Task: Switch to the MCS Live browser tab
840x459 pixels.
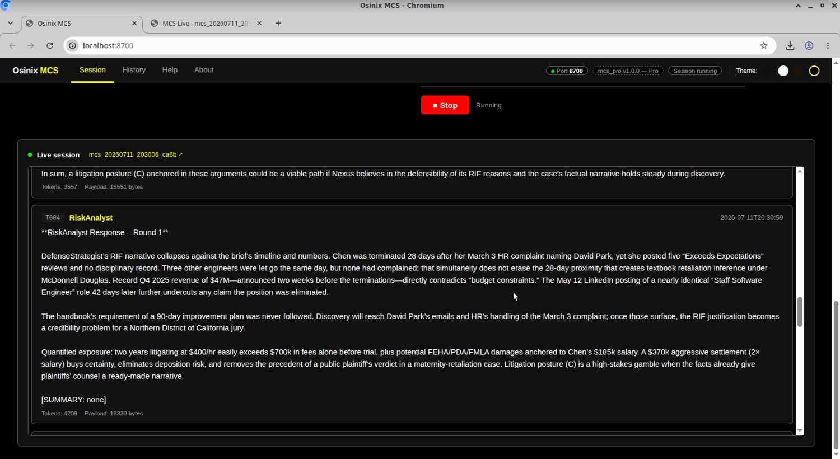Action: pyautogui.click(x=206, y=24)
